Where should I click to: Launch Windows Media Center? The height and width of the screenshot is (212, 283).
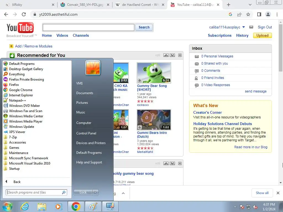click(23, 116)
